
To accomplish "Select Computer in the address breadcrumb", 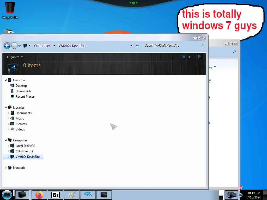I will pyautogui.click(x=42, y=46).
